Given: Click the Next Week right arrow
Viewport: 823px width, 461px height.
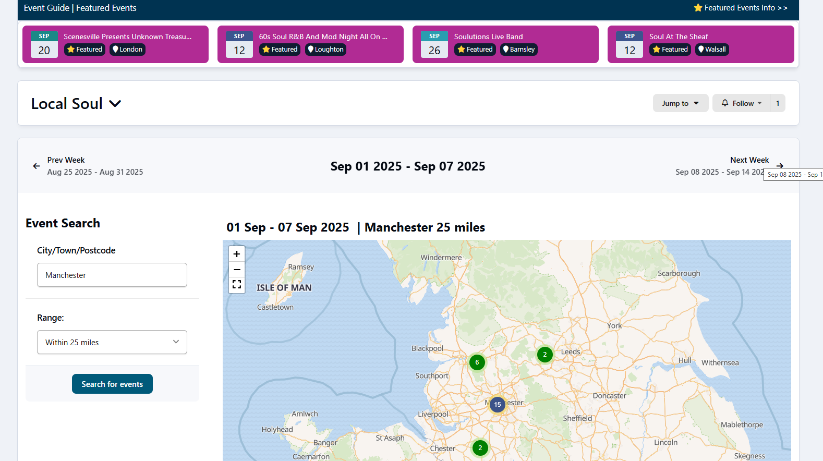Looking at the screenshot, I should 779,166.
